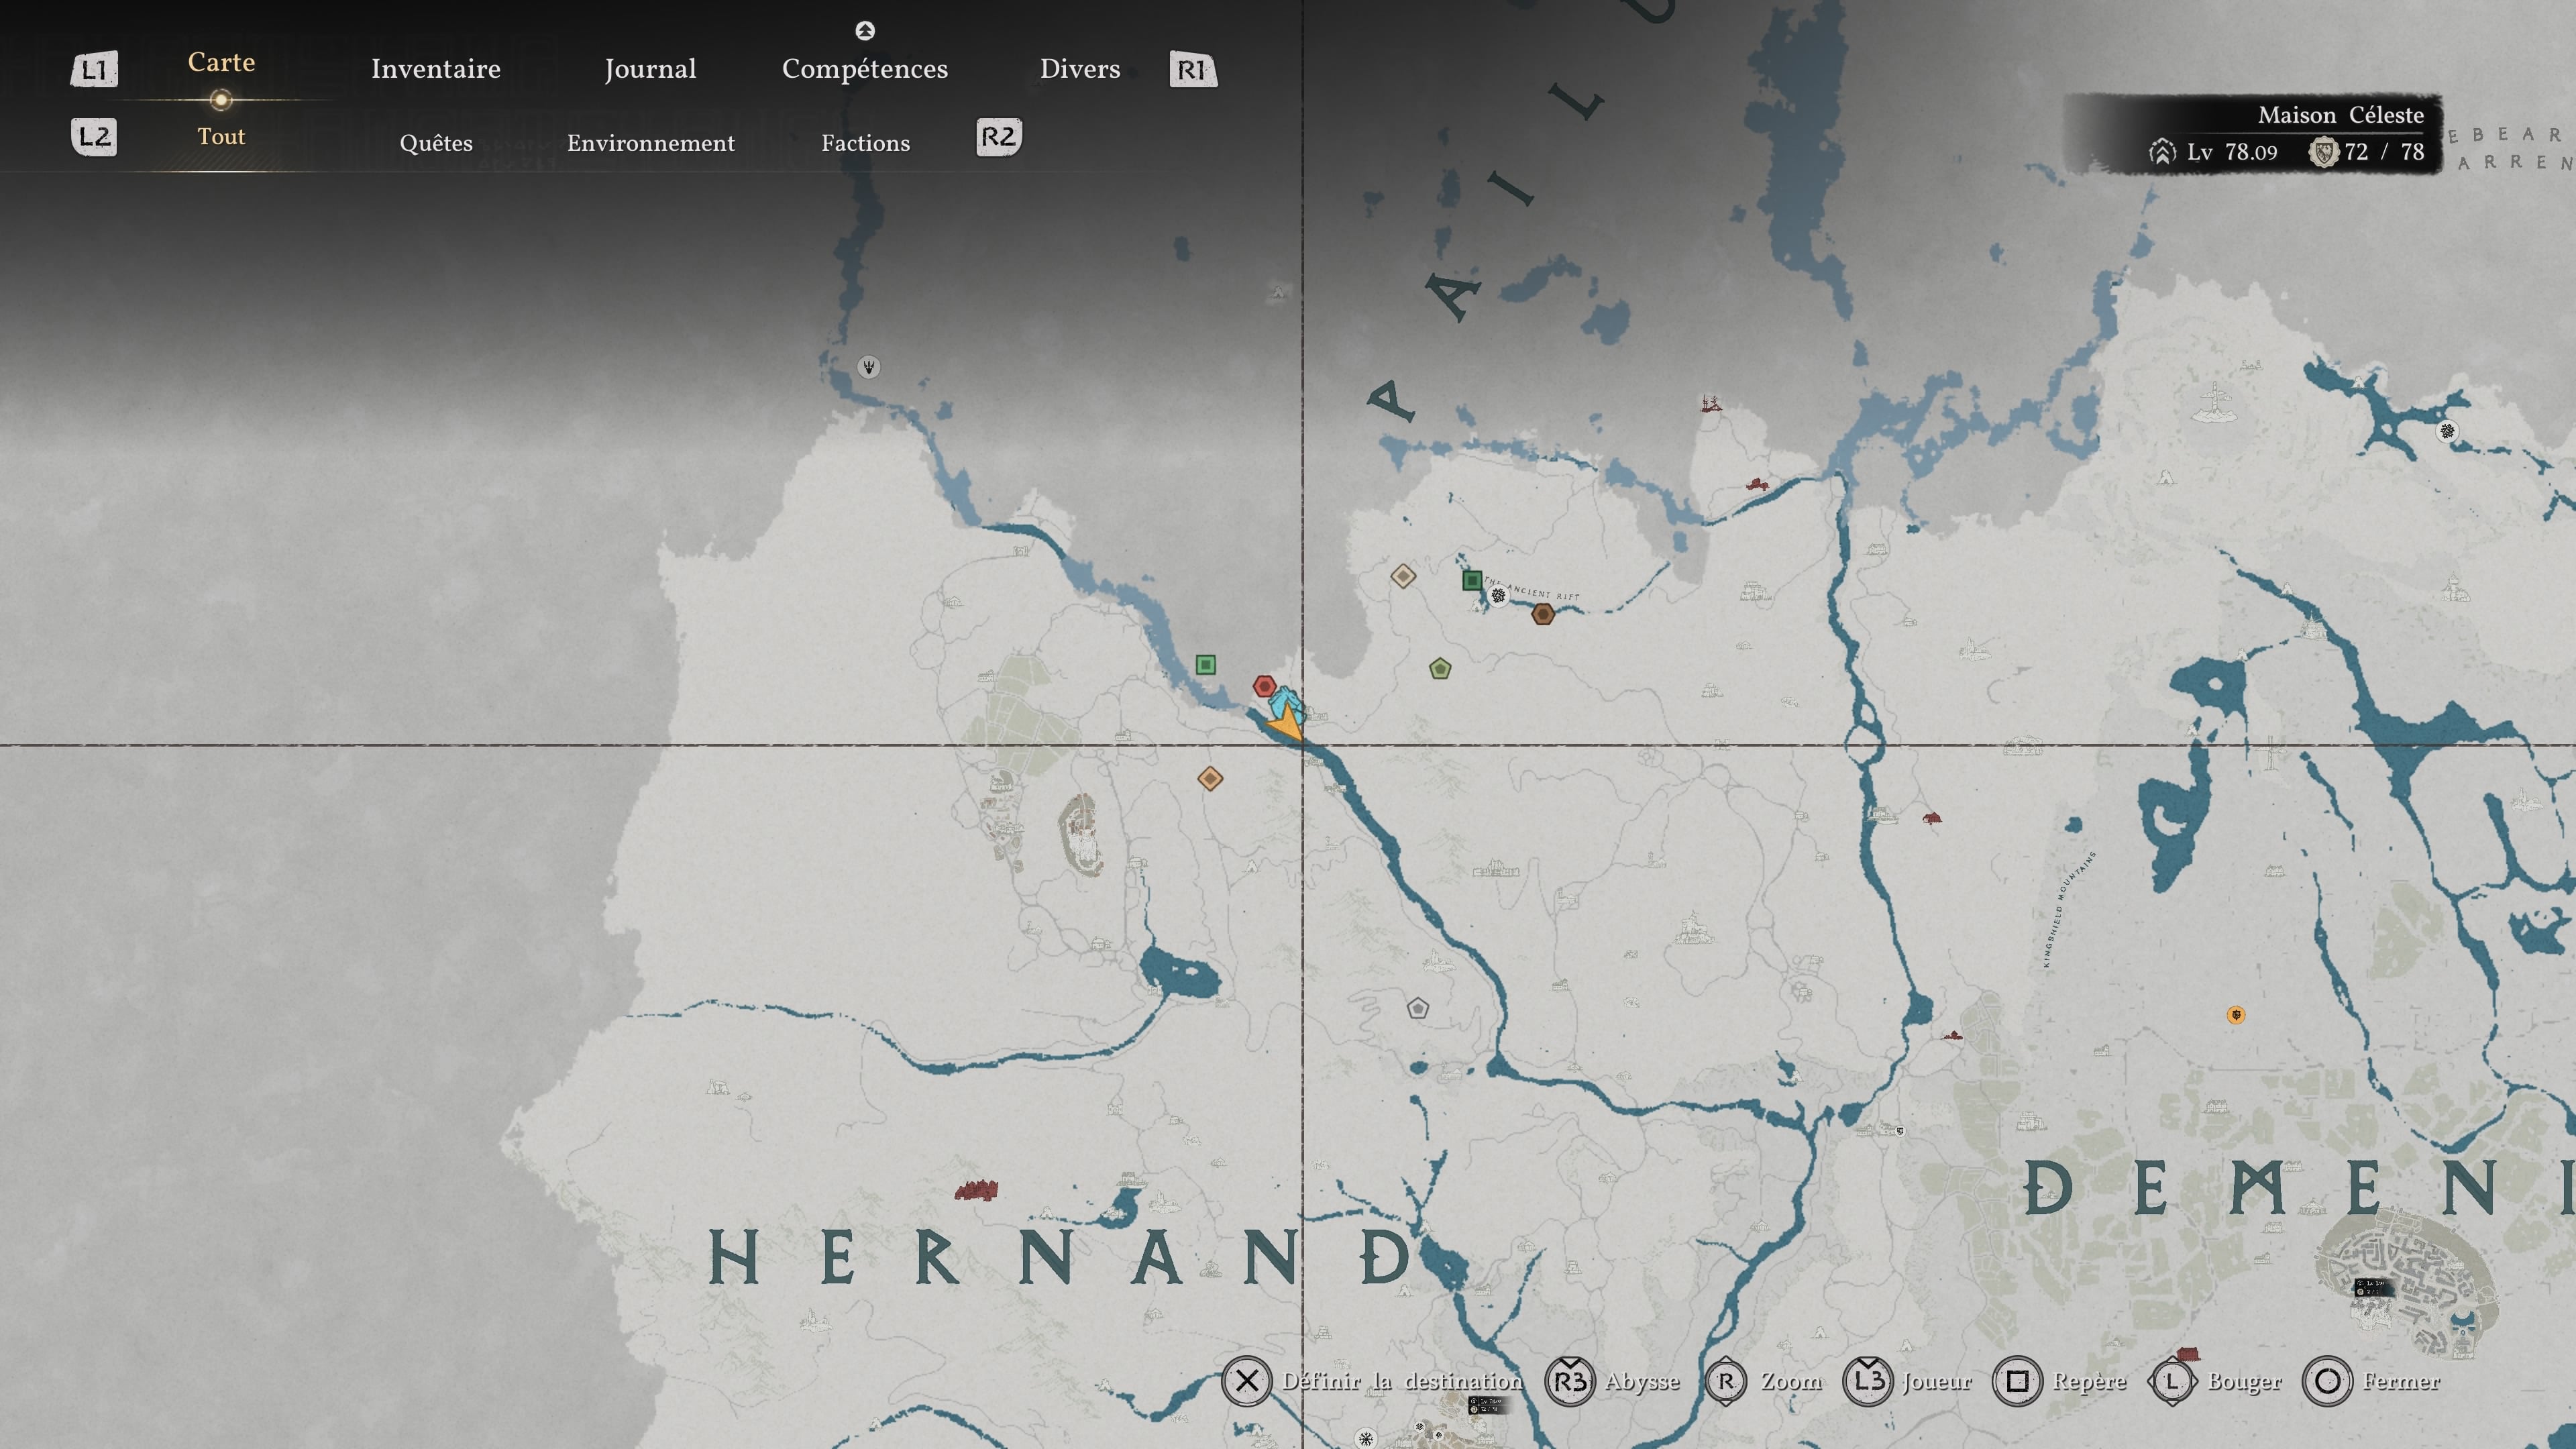
Task: Select the red camp icon on the northern river
Action: [x=1757, y=485]
